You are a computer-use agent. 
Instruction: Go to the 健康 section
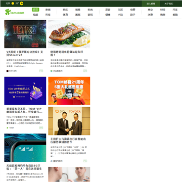coord(108,15)
